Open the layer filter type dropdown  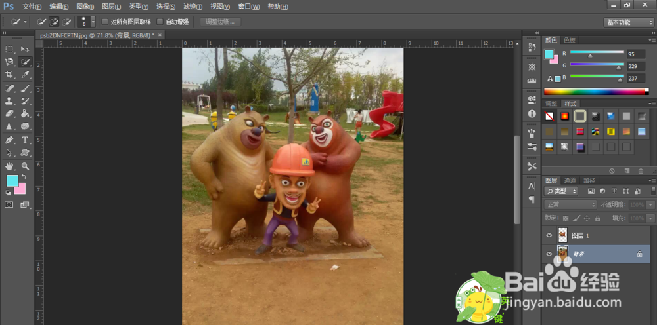tap(561, 191)
